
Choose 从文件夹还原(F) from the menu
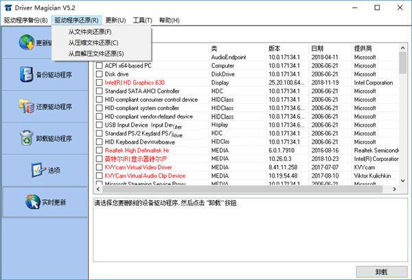[90, 32]
